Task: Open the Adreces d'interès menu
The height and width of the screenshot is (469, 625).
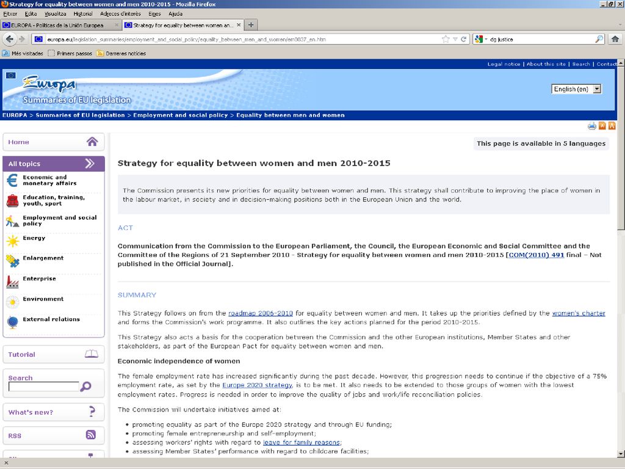Action: tap(120, 13)
